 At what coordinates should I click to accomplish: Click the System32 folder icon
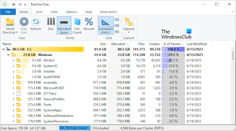pos(19,66)
